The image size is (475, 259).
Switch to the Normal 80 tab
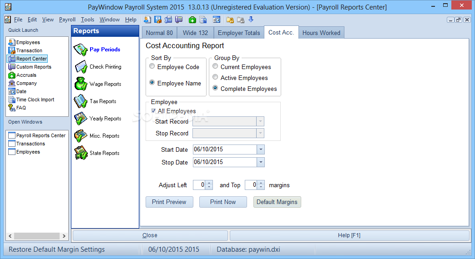(159, 33)
